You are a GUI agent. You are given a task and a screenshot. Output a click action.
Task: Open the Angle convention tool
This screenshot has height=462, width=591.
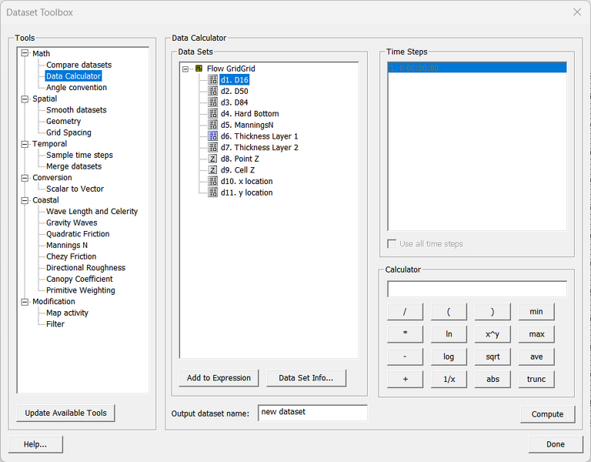(76, 88)
